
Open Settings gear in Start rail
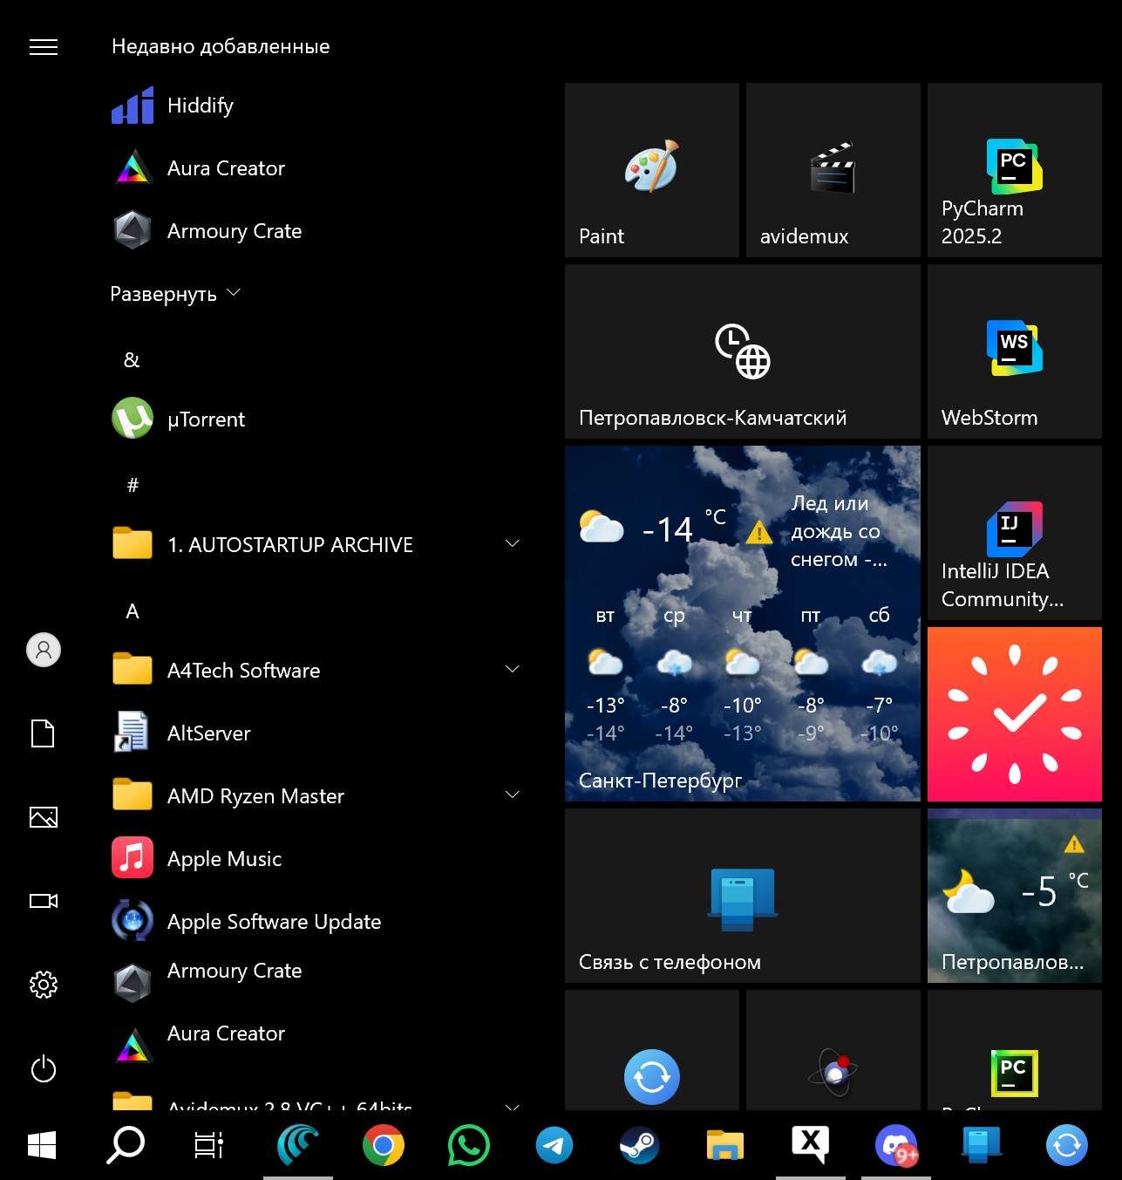[44, 985]
